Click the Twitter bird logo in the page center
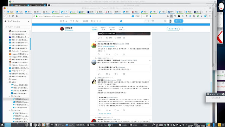Screen dimensions: 225x127 click(121, 21)
